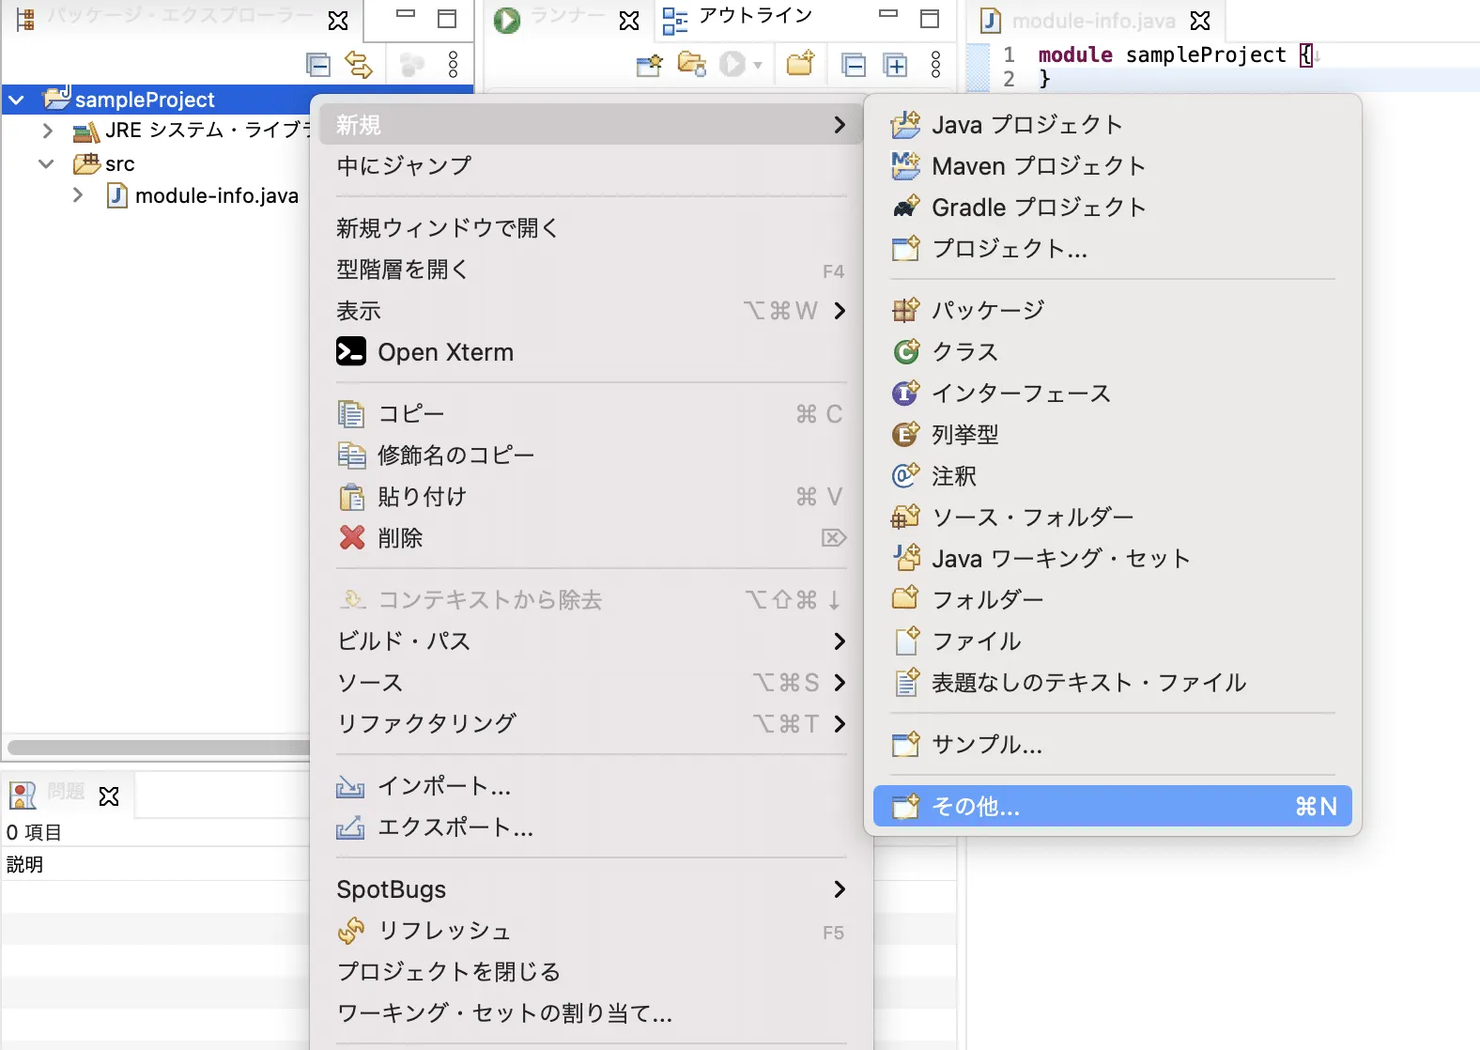
Task: Open リファクタリング submenu arrow
Action: tap(840, 724)
